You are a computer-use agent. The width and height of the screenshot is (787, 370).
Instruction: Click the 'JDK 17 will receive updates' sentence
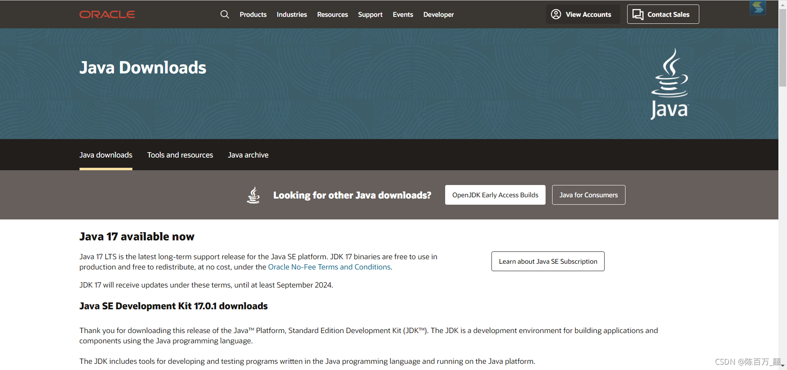pos(206,285)
